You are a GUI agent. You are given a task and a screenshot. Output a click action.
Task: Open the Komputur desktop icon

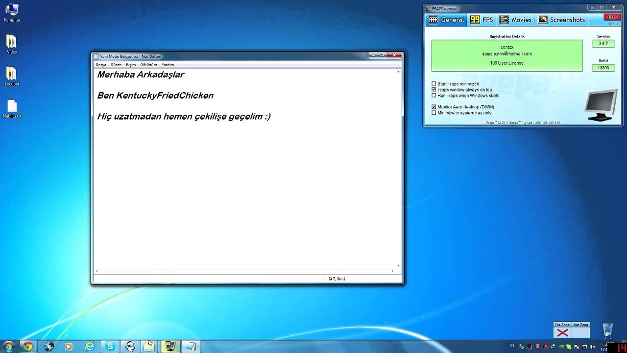click(x=11, y=13)
